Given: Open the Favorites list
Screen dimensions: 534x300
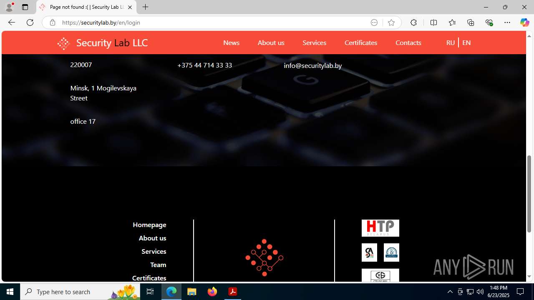Looking at the screenshot, I should (x=452, y=22).
